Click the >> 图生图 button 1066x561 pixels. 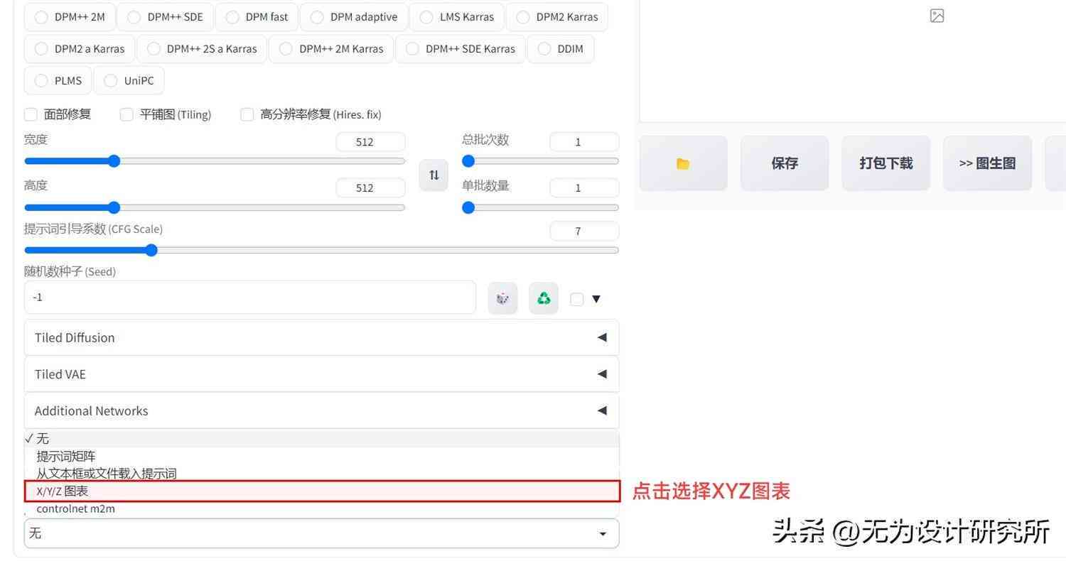[x=987, y=163]
